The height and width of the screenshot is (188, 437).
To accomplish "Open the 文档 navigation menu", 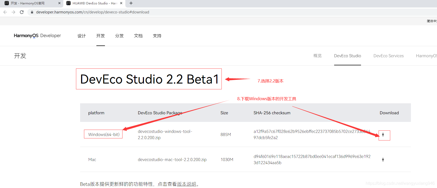I will coord(138,36).
